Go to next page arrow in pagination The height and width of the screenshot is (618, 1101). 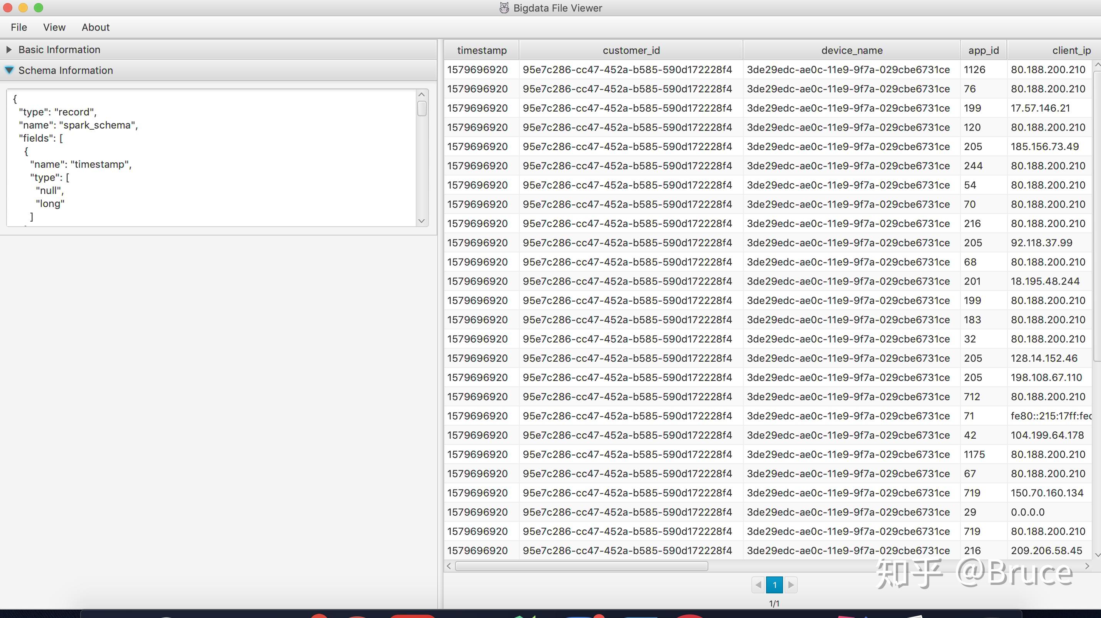click(x=791, y=585)
